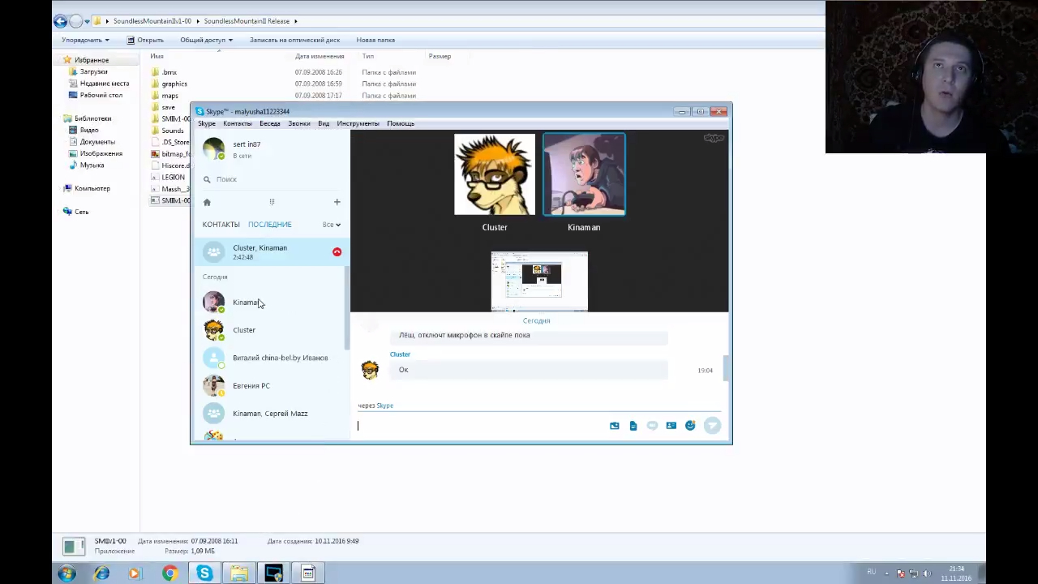
Task: Select Загрузки in Explorer sidebar
Action: [94, 72]
